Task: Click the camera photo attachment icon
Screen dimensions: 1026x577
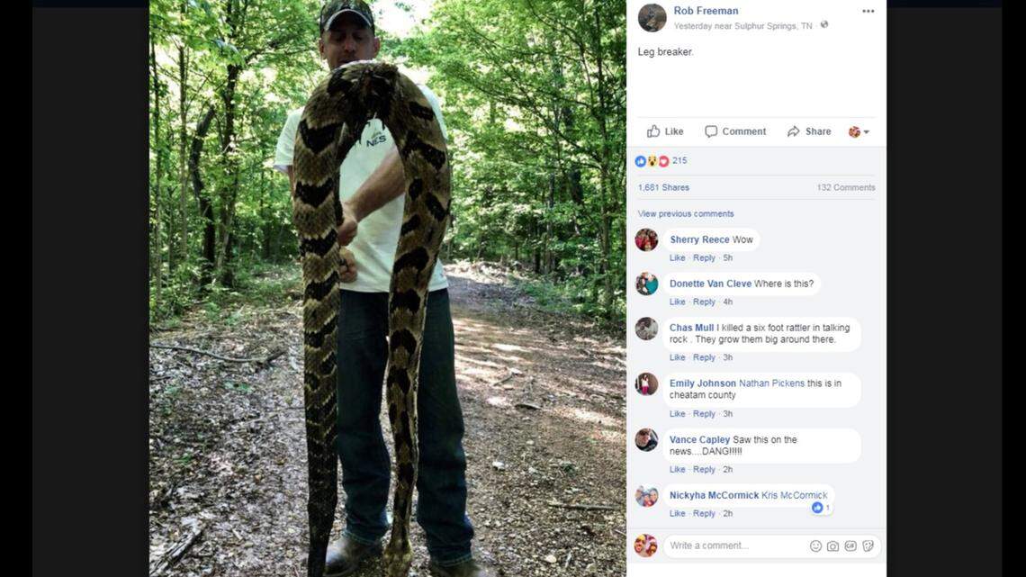Action: [x=832, y=545]
